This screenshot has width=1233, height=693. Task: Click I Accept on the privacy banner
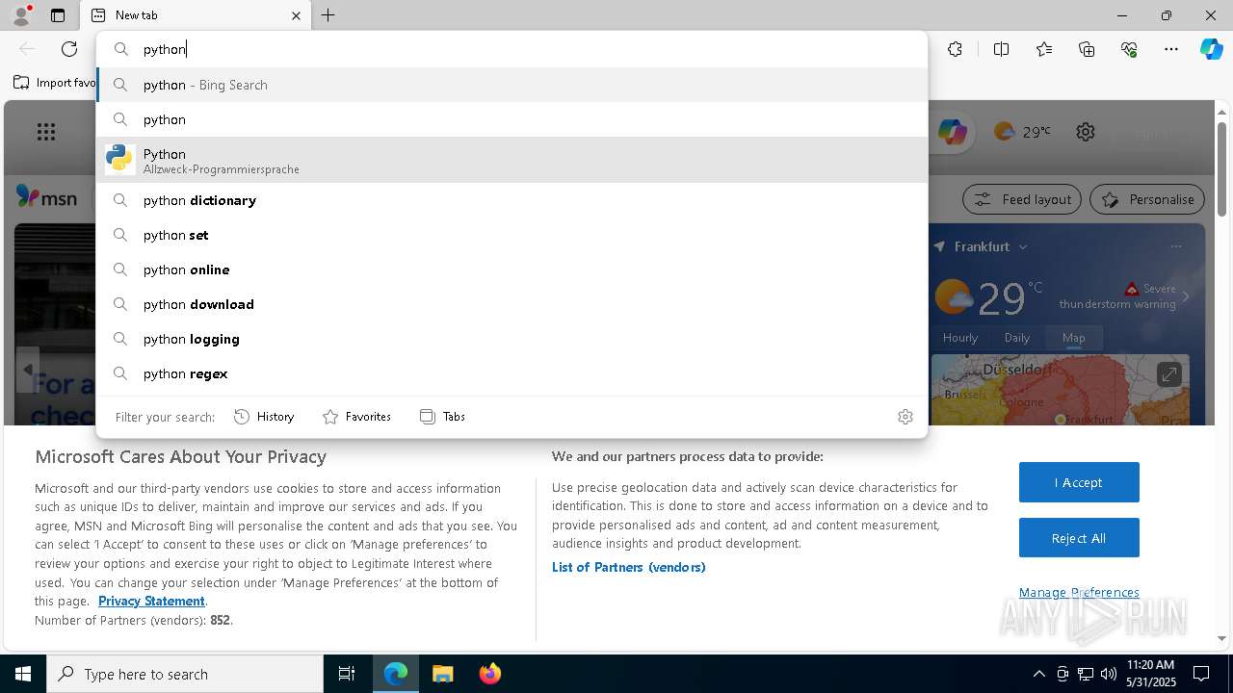point(1079,482)
